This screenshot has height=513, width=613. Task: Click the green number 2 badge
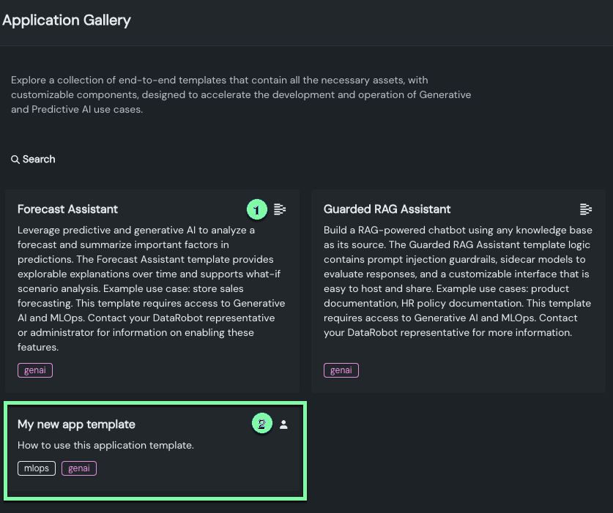[x=262, y=424]
